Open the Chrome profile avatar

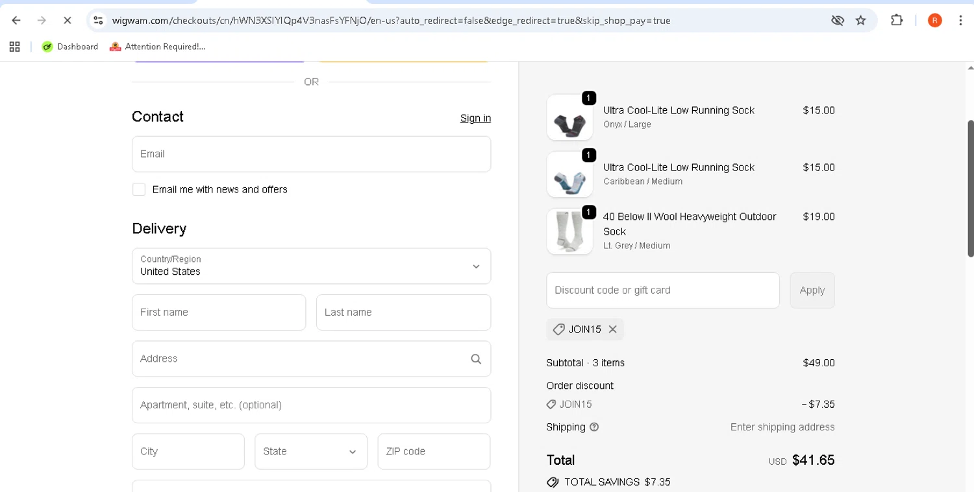(x=935, y=20)
